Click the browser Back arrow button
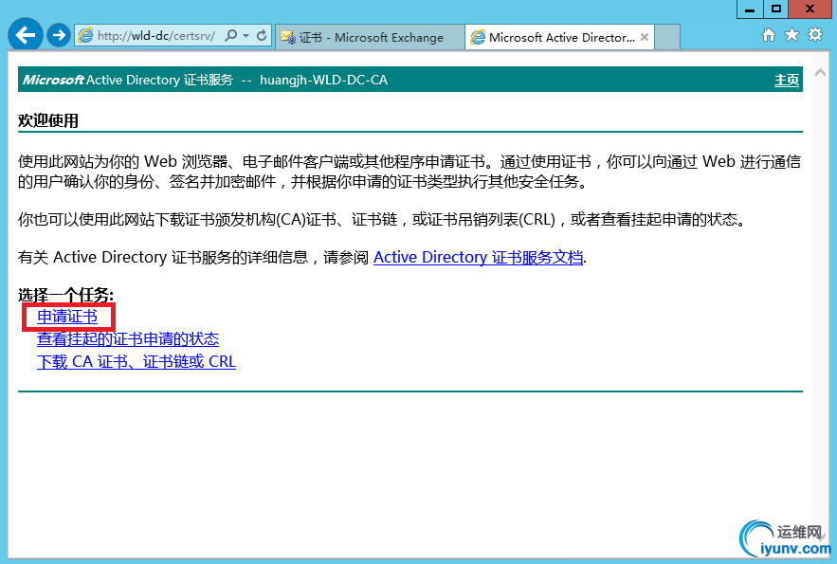The height and width of the screenshot is (564, 837). (25, 35)
